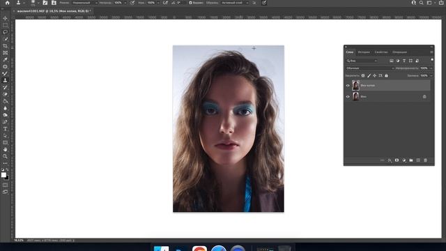The width and height of the screenshot is (446, 251).
Task: Open the Layers panel flyout menu
Action: pos(431,52)
